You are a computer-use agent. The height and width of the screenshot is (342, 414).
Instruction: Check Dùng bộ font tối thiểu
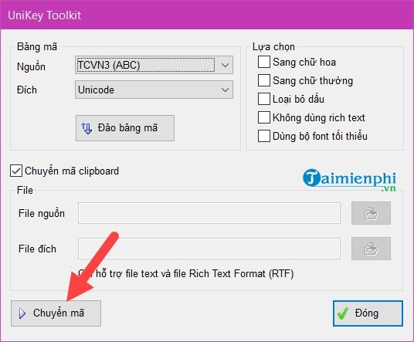click(x=263, y=136)
